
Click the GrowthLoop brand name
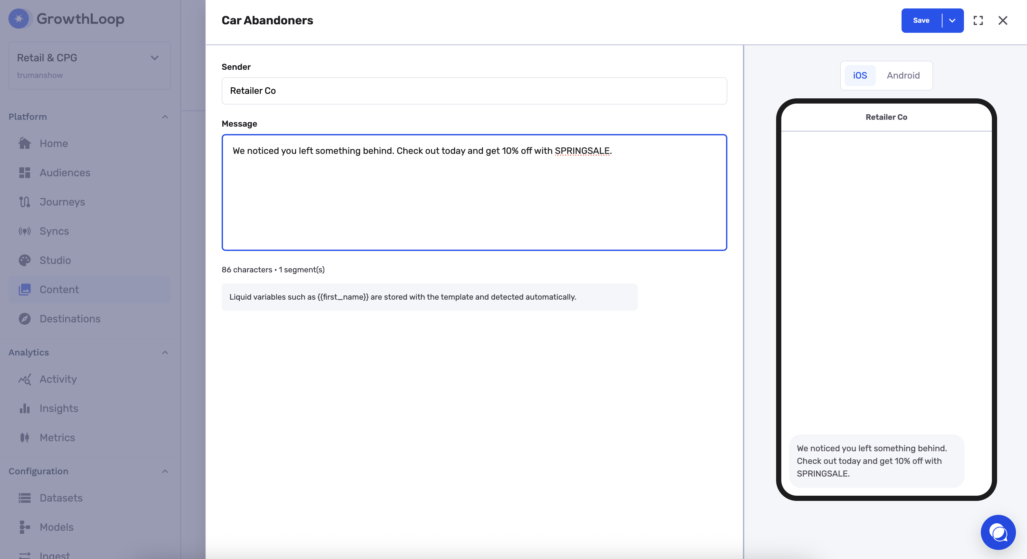point(81,19)
